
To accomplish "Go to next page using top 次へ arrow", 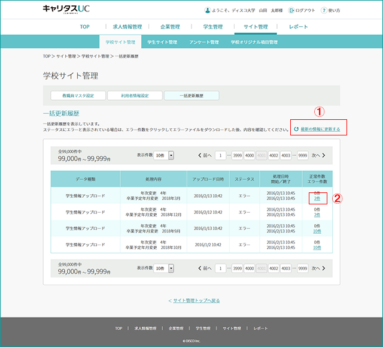I will pos(318,155).
